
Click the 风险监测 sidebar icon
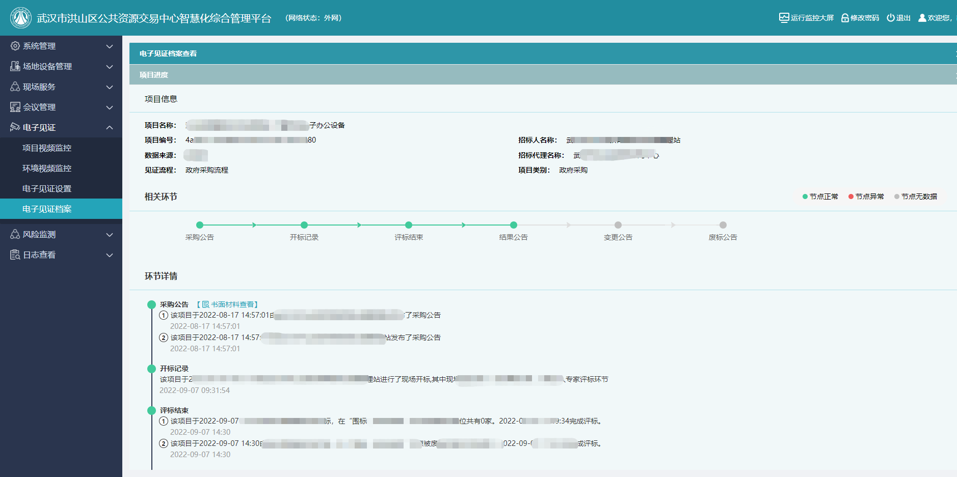pyautogui.click(x=15, y=234)
